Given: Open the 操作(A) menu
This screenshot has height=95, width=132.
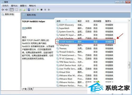Looking at the screenshot, I should (x=14, y=6).
